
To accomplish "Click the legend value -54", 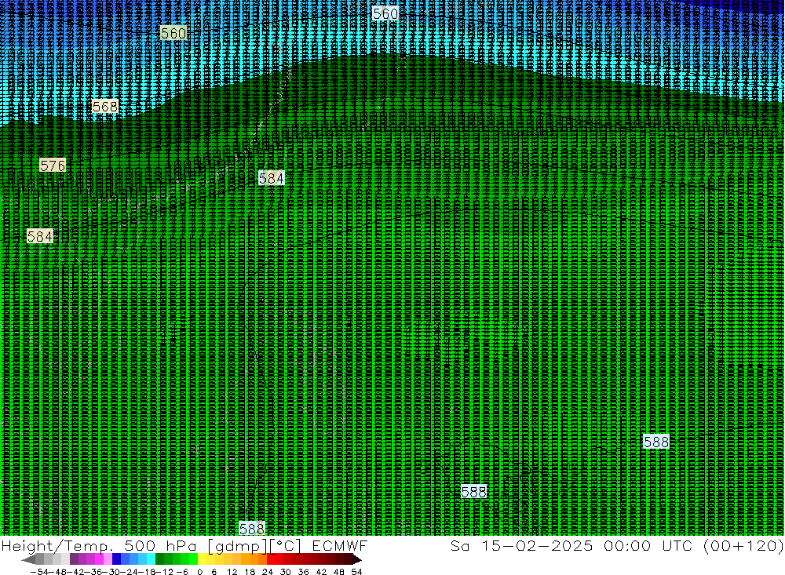I will tap(39, 572).
